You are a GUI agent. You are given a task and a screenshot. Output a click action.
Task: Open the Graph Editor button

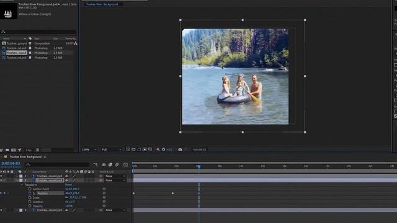point(125,165)
